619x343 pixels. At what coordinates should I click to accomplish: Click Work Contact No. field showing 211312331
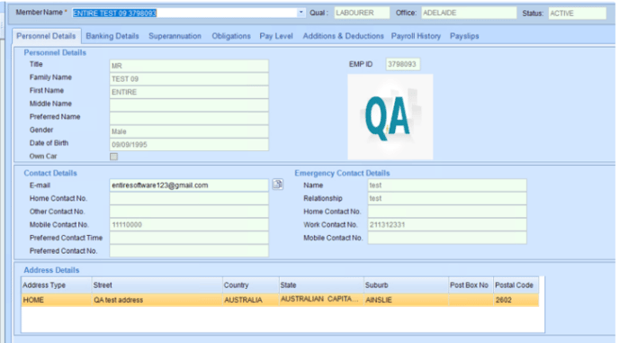click(447, 224)
